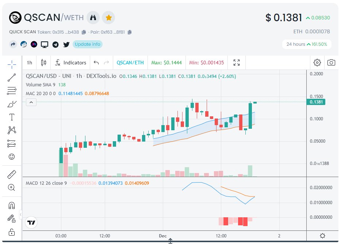
Task: Open chart settings gear
Action: [x=317, y=63]
